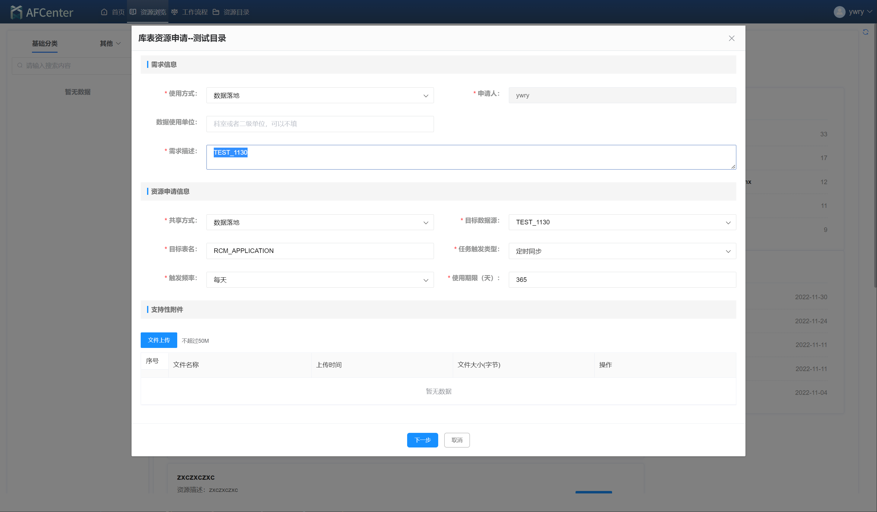Click the 2022-11-24 date in background list
This screenshot has width=877, height=512.
click(811, 321)
